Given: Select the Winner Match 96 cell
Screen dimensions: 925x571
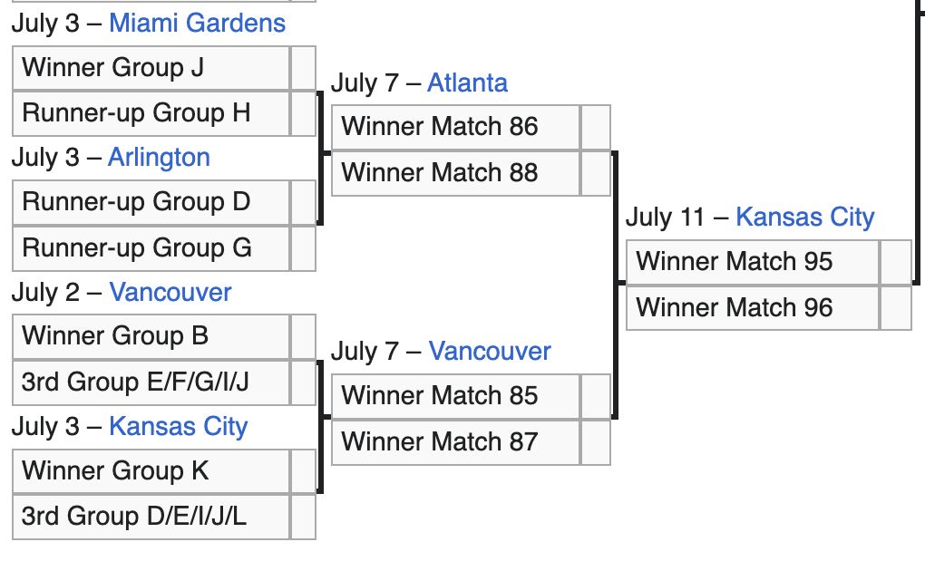Looking at the screenshot, I should (753, 307).
